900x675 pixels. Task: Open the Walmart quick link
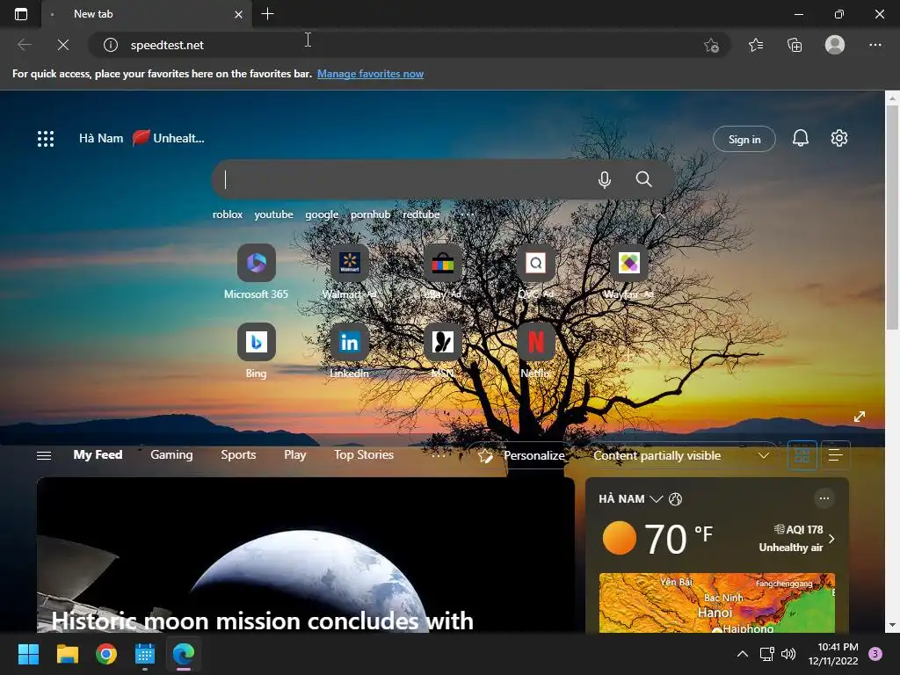(349, 272)
